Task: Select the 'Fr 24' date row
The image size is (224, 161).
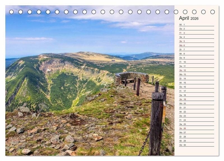Action: (197, 120)
